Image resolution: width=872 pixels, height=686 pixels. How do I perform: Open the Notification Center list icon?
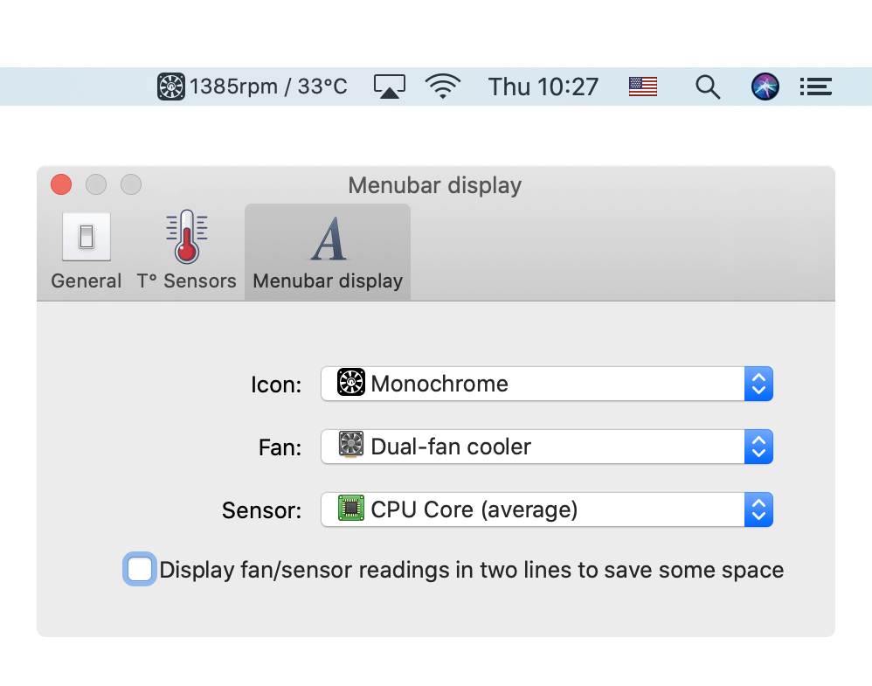[815, 87]
